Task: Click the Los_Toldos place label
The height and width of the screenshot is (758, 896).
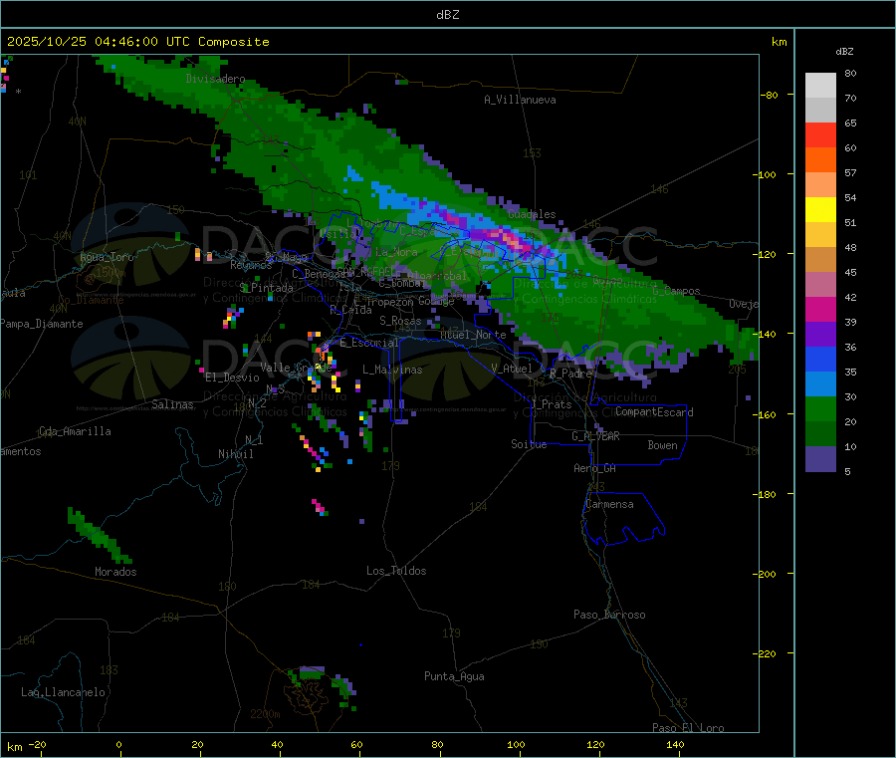Action: (396, 571)
